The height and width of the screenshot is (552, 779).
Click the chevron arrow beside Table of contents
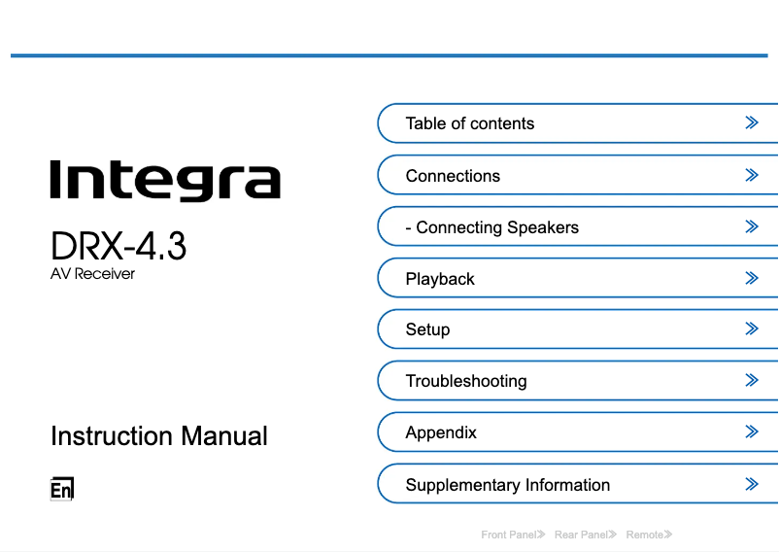(x=751, y=123)
